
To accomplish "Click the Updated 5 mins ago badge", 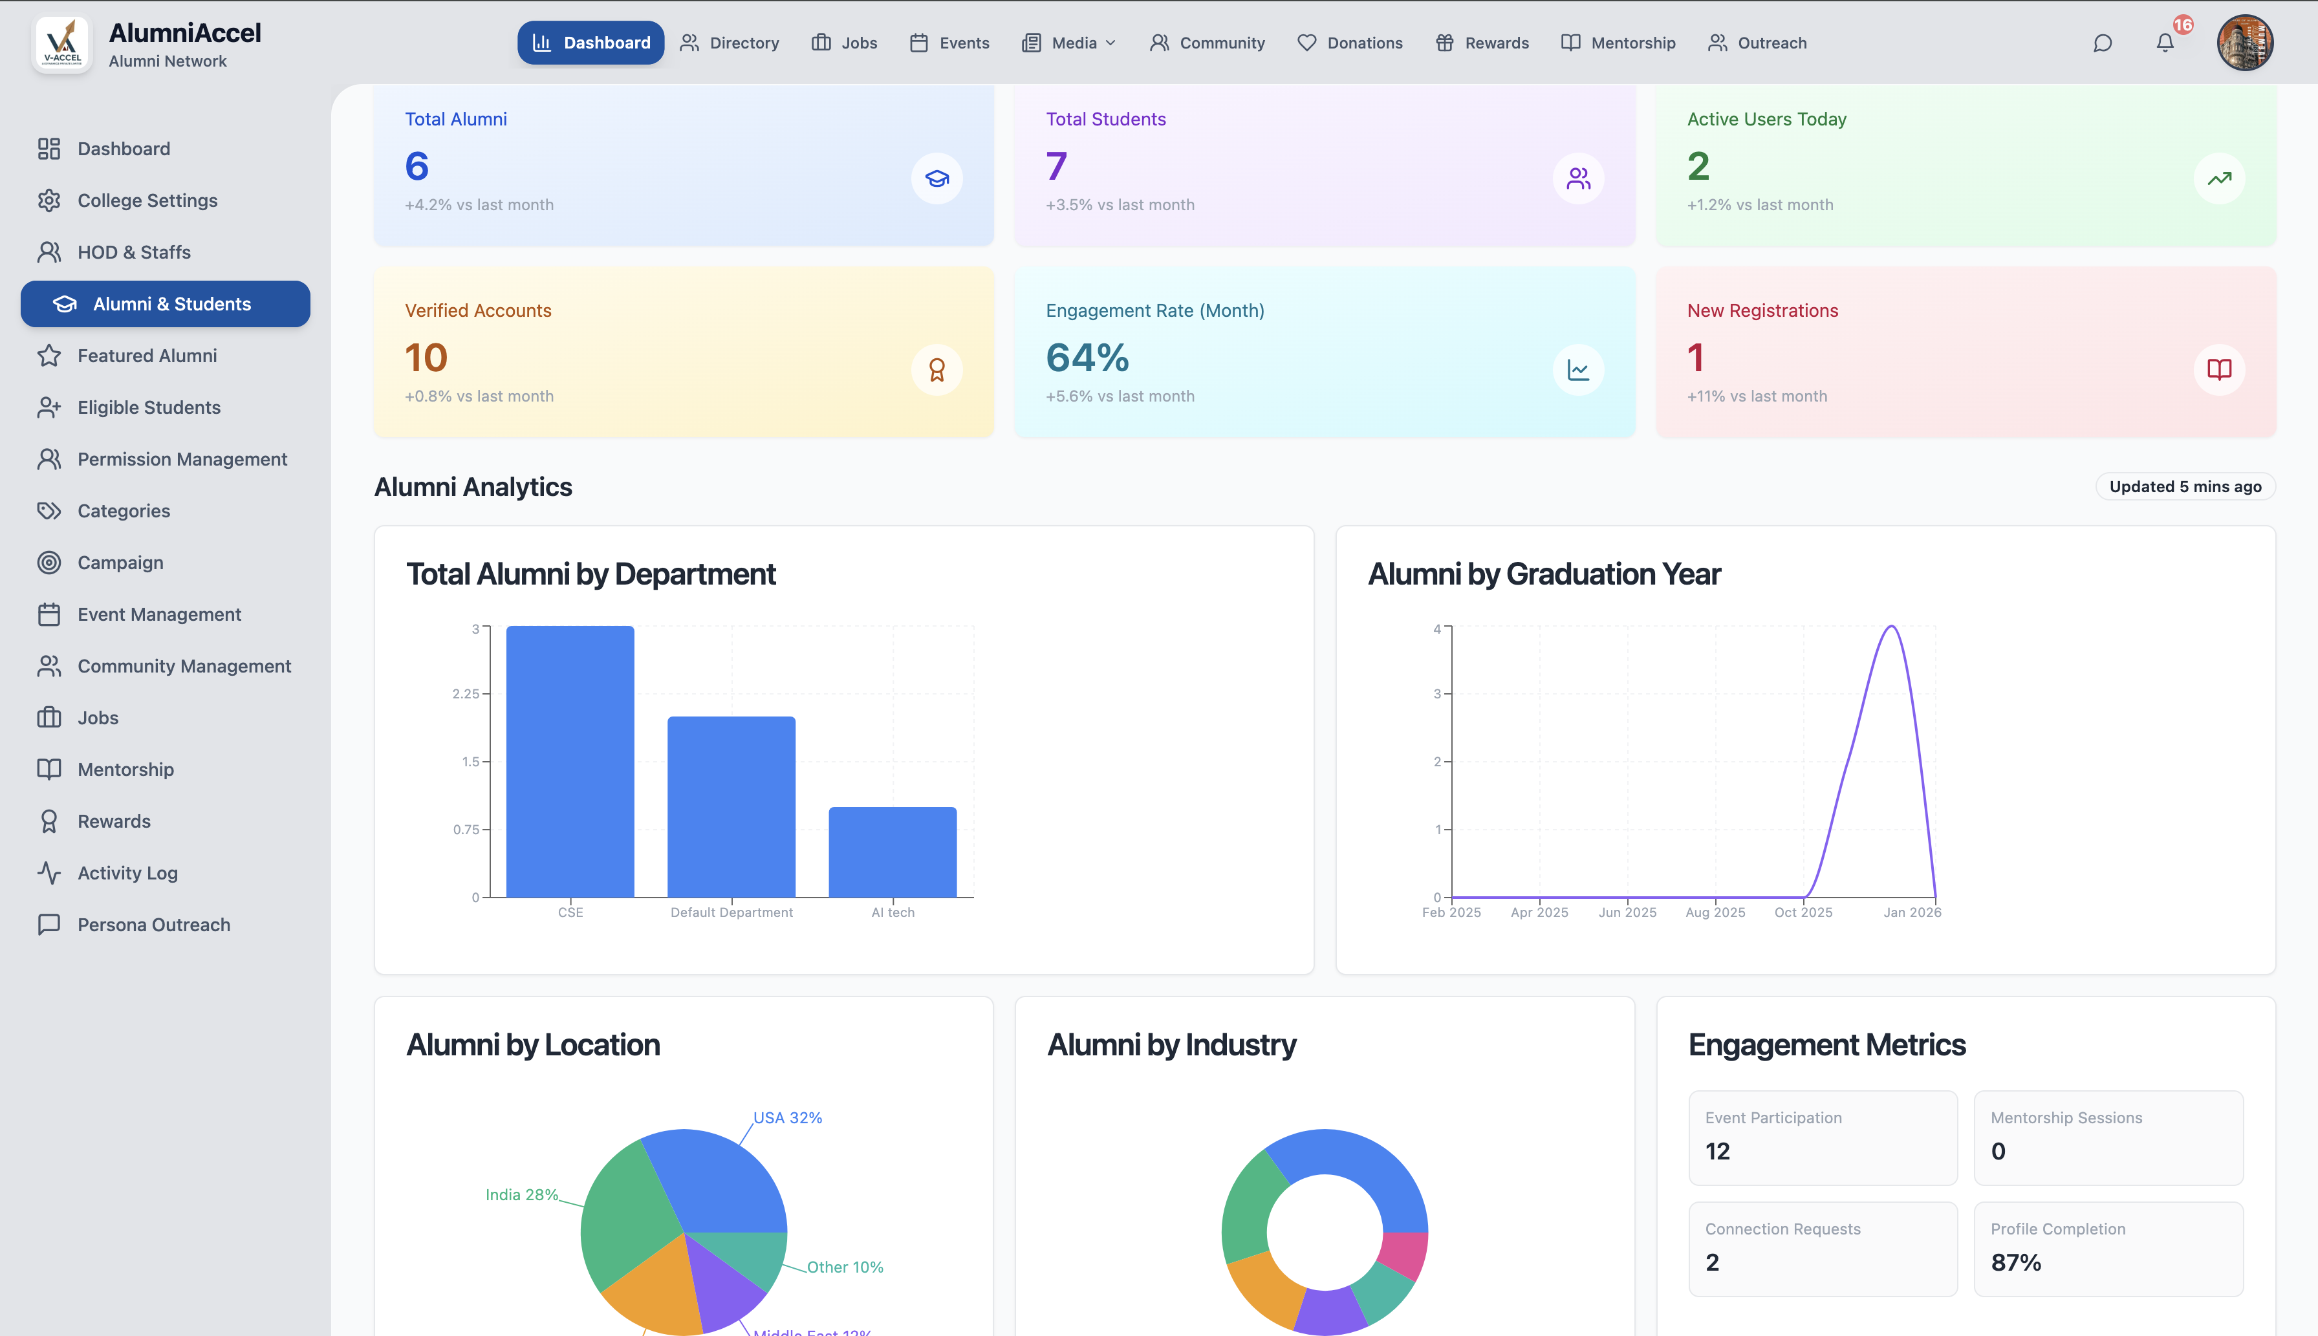I will click(x=2184, y=486).
